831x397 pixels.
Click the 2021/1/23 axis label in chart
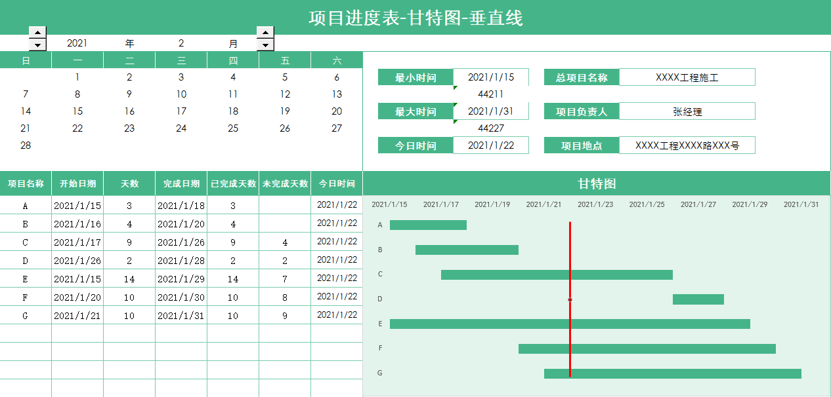595,204
